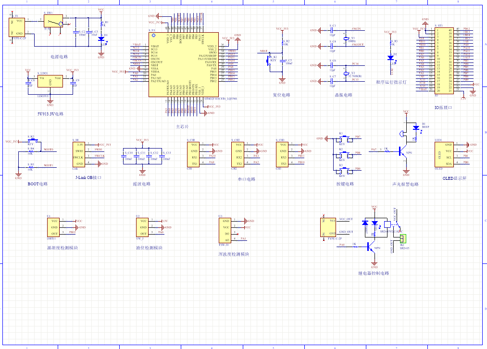Screen dimensions: 487x349
Task: Select the STM32F103C8T6 main chip body
Action: pyautogui.click(x=184, y=64)
